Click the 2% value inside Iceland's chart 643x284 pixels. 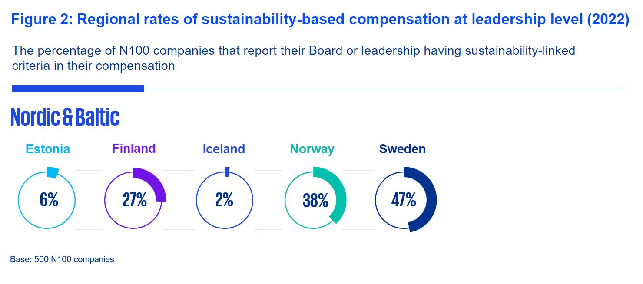point(224,200)
